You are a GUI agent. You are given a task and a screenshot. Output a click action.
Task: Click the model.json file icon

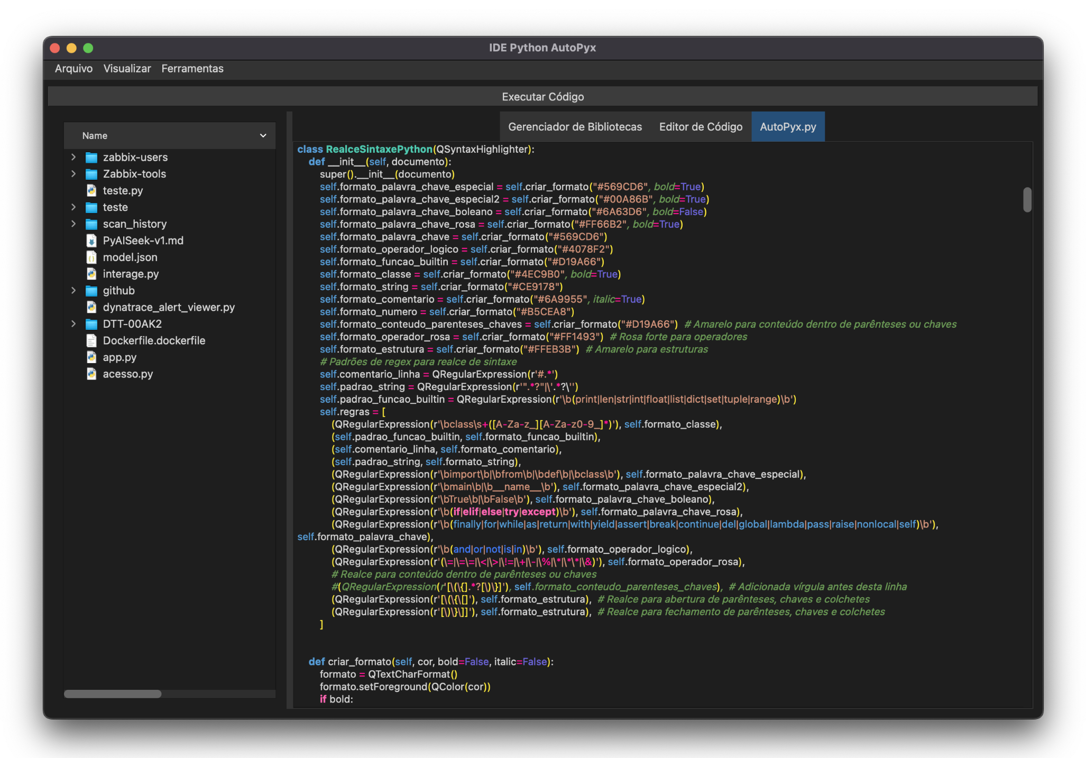click(91, 257)
